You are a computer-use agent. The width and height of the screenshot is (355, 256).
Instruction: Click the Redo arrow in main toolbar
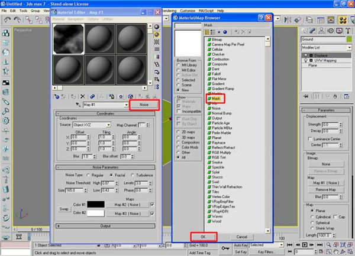[17, 20]
